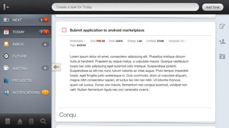View Notifications in the sidebar
Screen dimensions: 229x128
(26, 93)
